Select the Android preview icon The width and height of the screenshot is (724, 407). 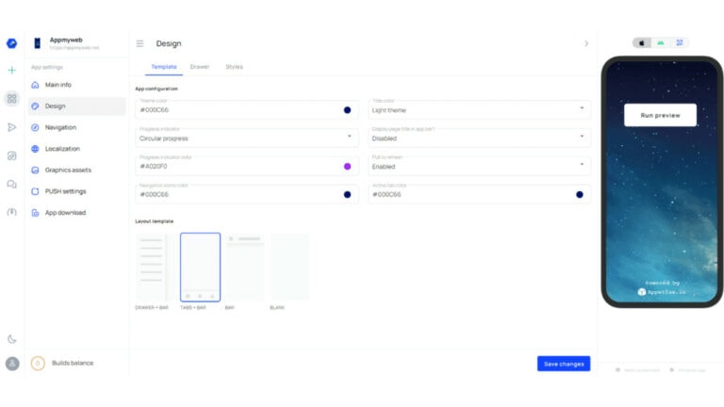coord(661,43)
